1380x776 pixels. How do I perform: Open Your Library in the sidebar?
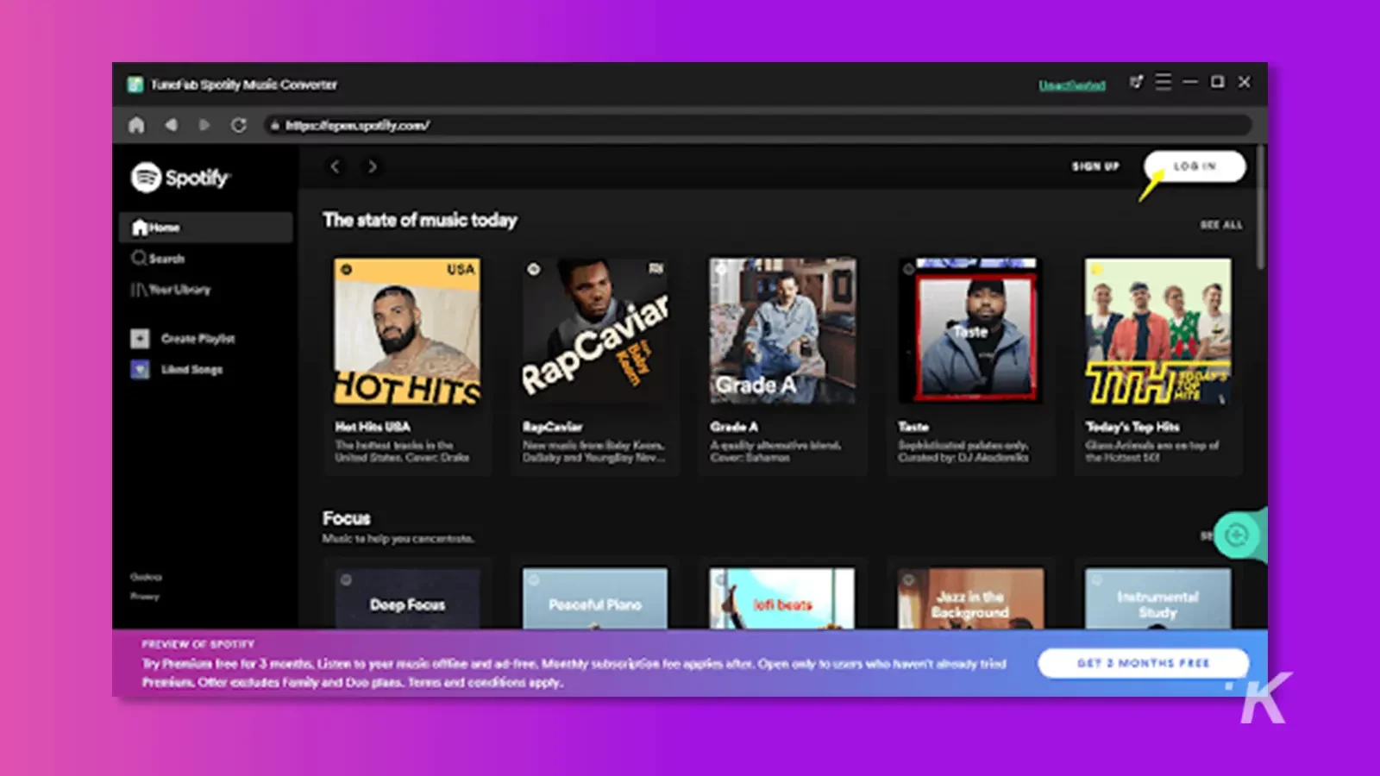tap(171, 290)
